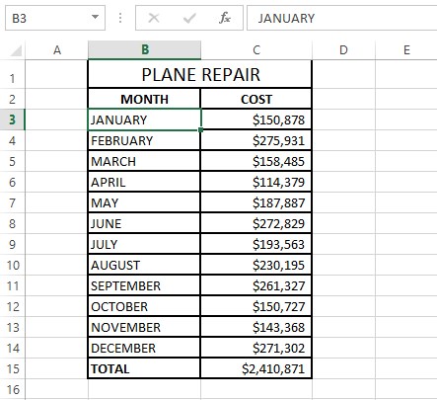Click the formula bar options dots handle
The image size is (437, 400).
click(120, 18)
